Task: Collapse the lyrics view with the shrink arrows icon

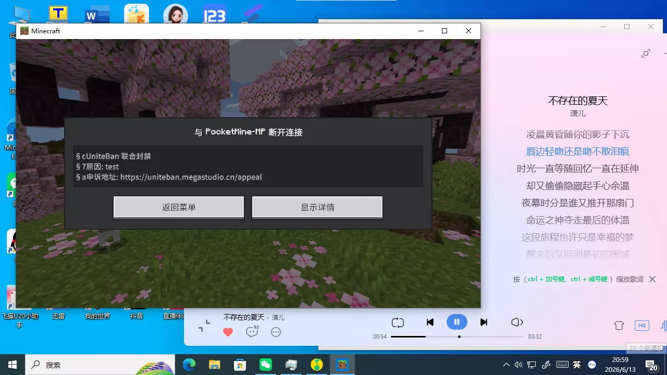Action: [204, 326]
